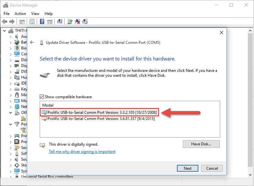
Task: Open the blue Help icon in toolbar
Action: 42,22
